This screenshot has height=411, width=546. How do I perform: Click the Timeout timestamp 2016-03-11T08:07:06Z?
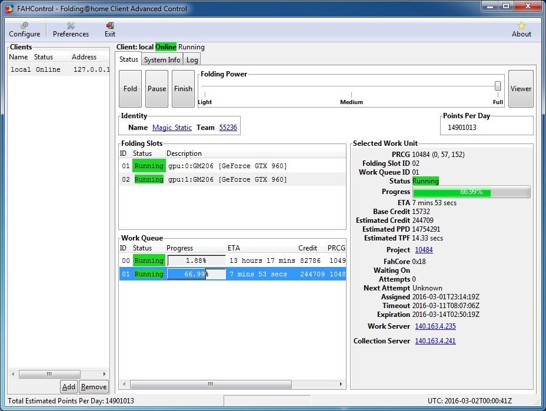coord(446,306)
